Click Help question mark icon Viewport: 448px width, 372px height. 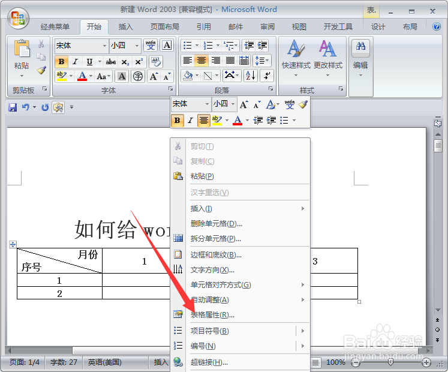click(x=436, y=26)
